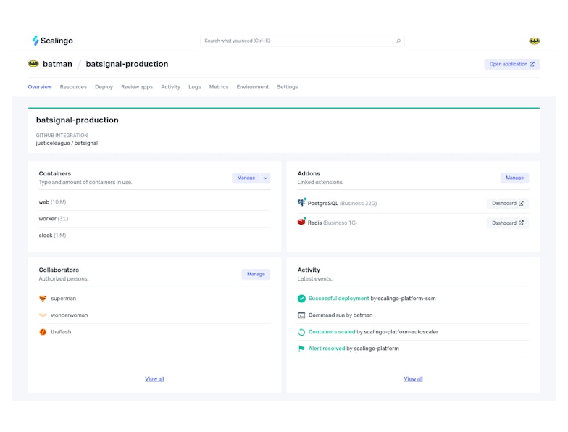Open the batman user avatar menu
This screenshot has width=568, height=432.
[x=534, y=41]
